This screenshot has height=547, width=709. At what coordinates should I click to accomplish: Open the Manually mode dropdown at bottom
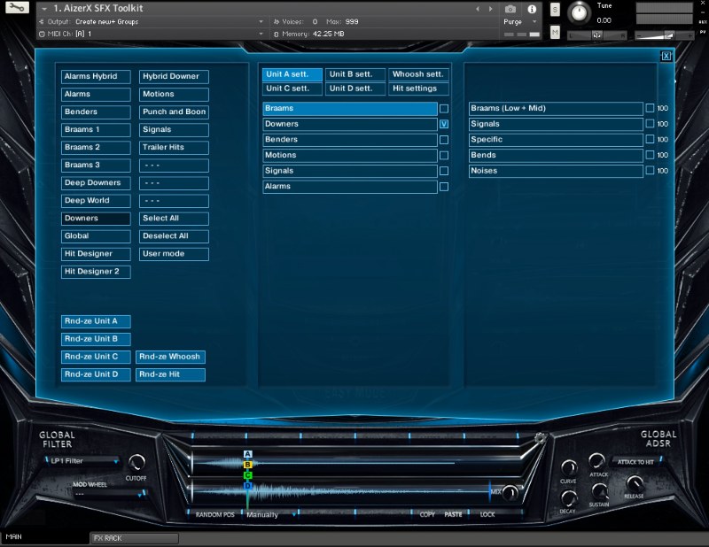tap(266, 513)
